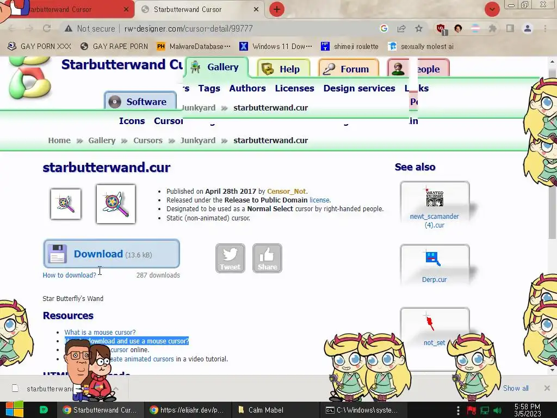This screenshot has width=557, height=418.
Task: Open What is a mouse cursor? link
Action: (100, 333)
